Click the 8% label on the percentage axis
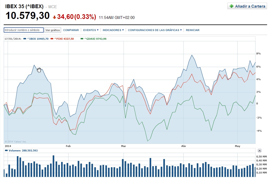This screenshot has width=275, height=178. [x=258, y=54]
